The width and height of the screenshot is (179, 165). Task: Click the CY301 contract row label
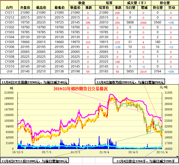(9, 22)
